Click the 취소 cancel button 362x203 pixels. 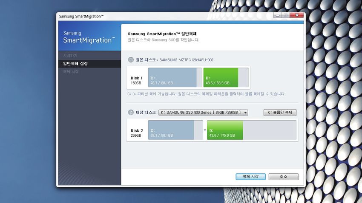pyautogui.click(x=284, y=177)
